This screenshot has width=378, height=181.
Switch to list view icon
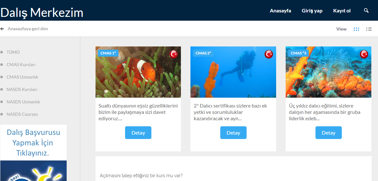(x=368, y=29)
